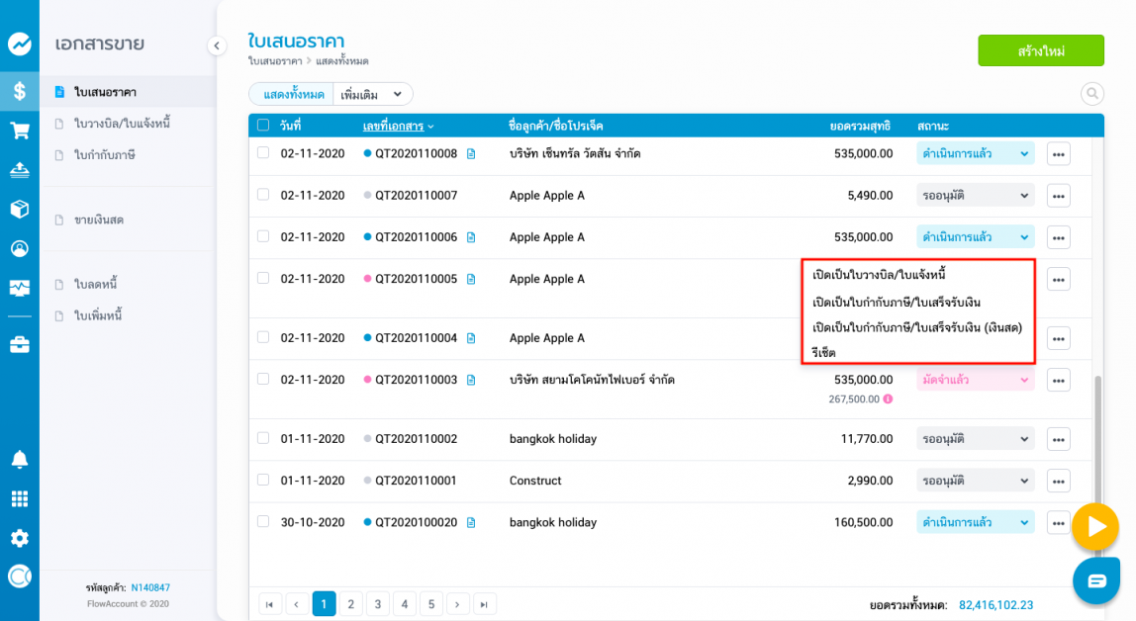Open the products box icon

(20, 209)
